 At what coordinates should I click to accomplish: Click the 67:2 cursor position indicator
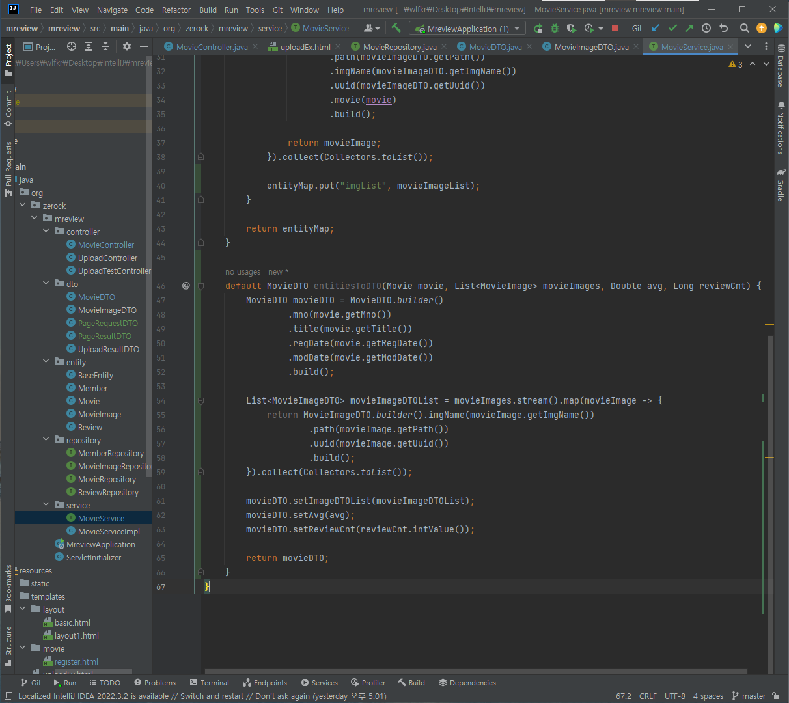(x=623, y=696)
